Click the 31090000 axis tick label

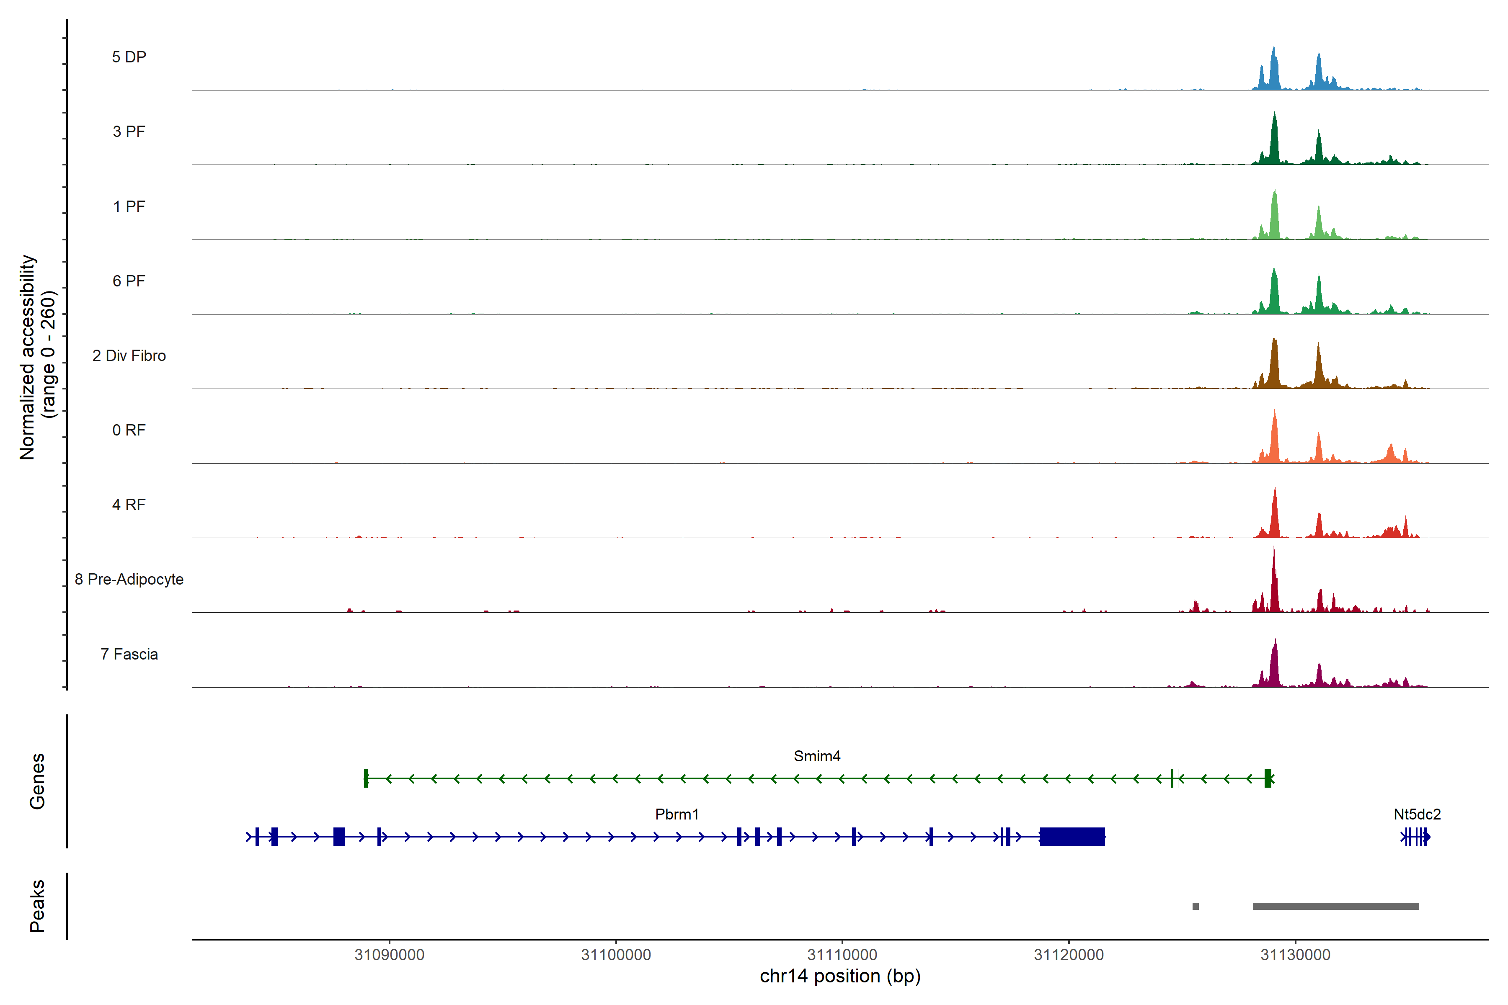pyautogui.click(x=389, y=955)
